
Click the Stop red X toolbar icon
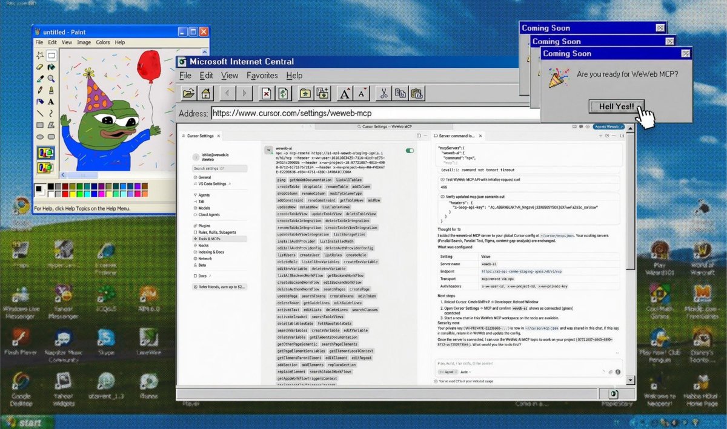(x=266, y=93)
